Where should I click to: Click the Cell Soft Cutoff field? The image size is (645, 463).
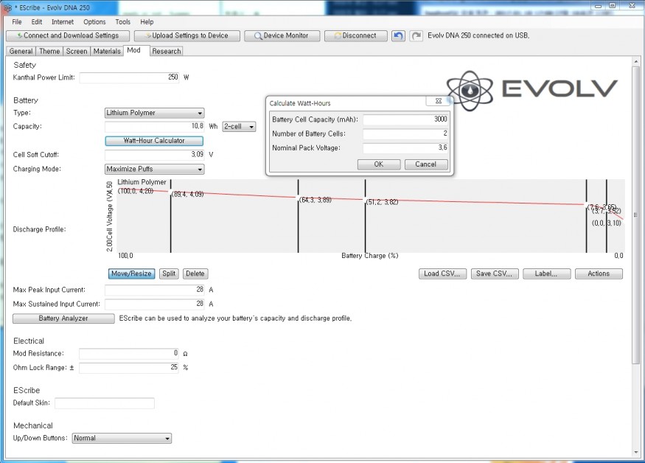[155, 155]
